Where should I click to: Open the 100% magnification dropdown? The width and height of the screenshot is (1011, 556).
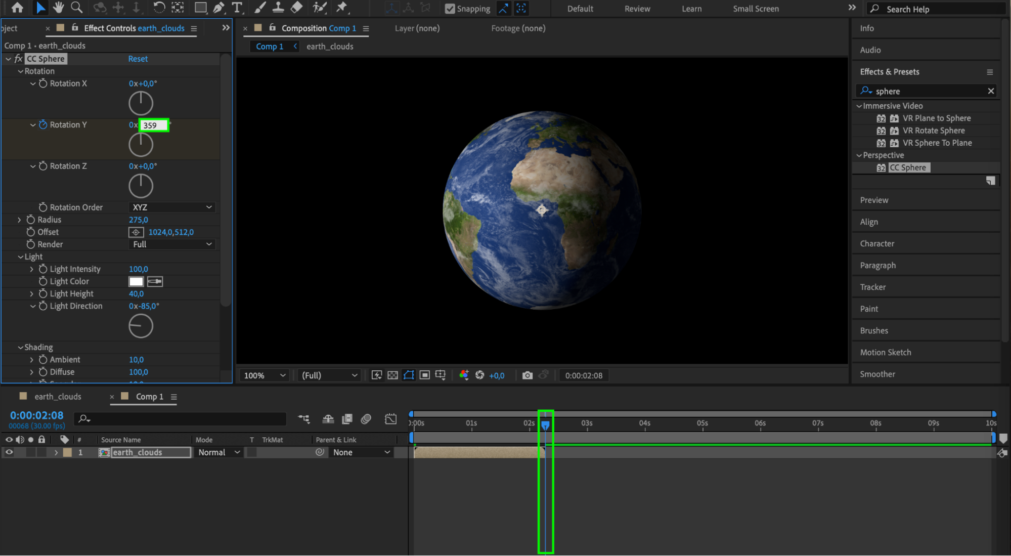point(265,375)
